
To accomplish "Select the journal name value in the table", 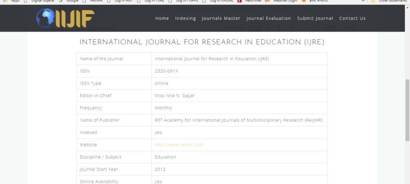I will (212, 59).
